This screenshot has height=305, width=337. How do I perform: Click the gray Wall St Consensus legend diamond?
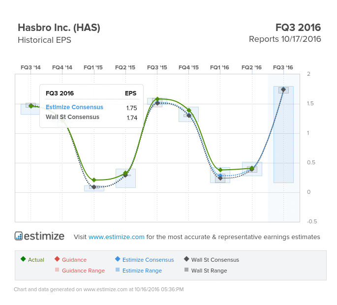coord(186,259)
